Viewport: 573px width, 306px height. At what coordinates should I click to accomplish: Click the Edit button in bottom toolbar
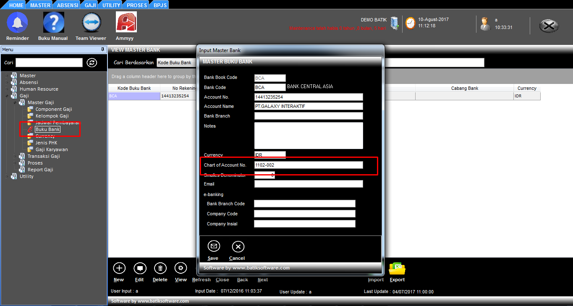click(139, 268)
